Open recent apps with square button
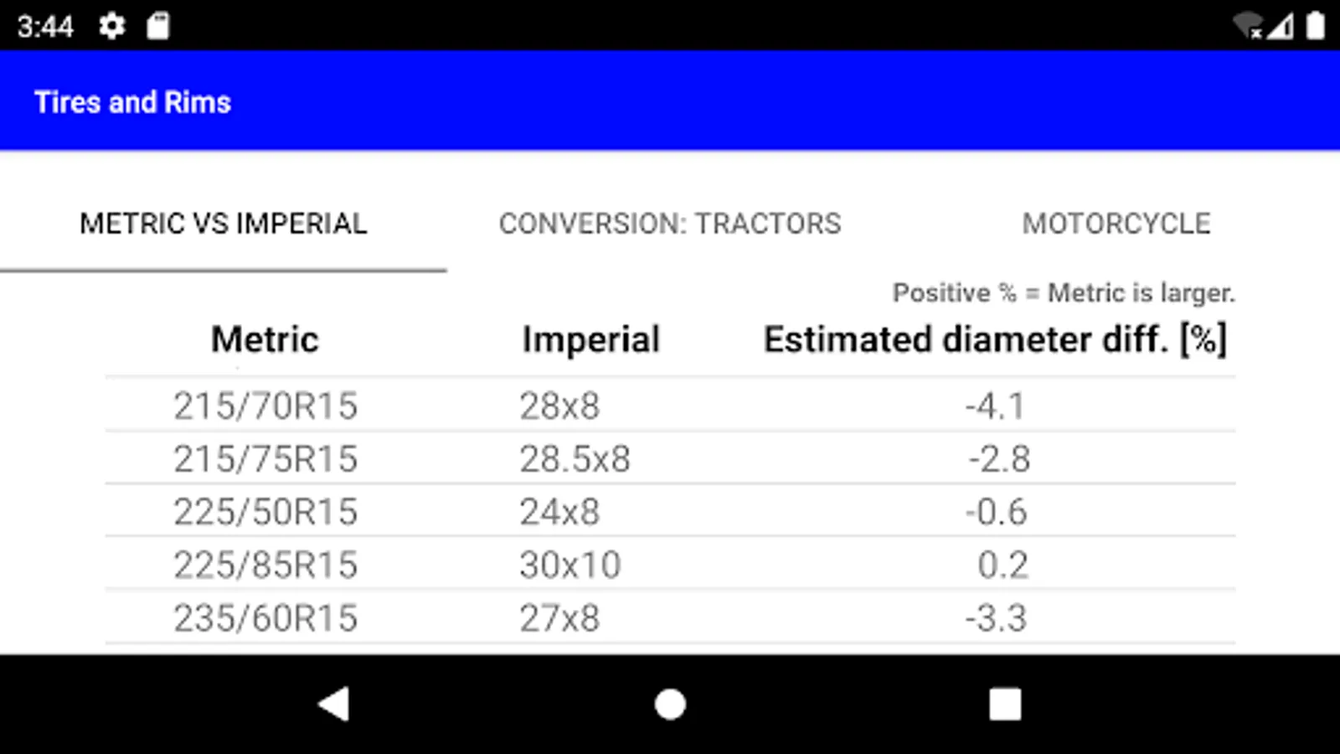The width and height of the screenshot is (1340, 754). 1005,705
